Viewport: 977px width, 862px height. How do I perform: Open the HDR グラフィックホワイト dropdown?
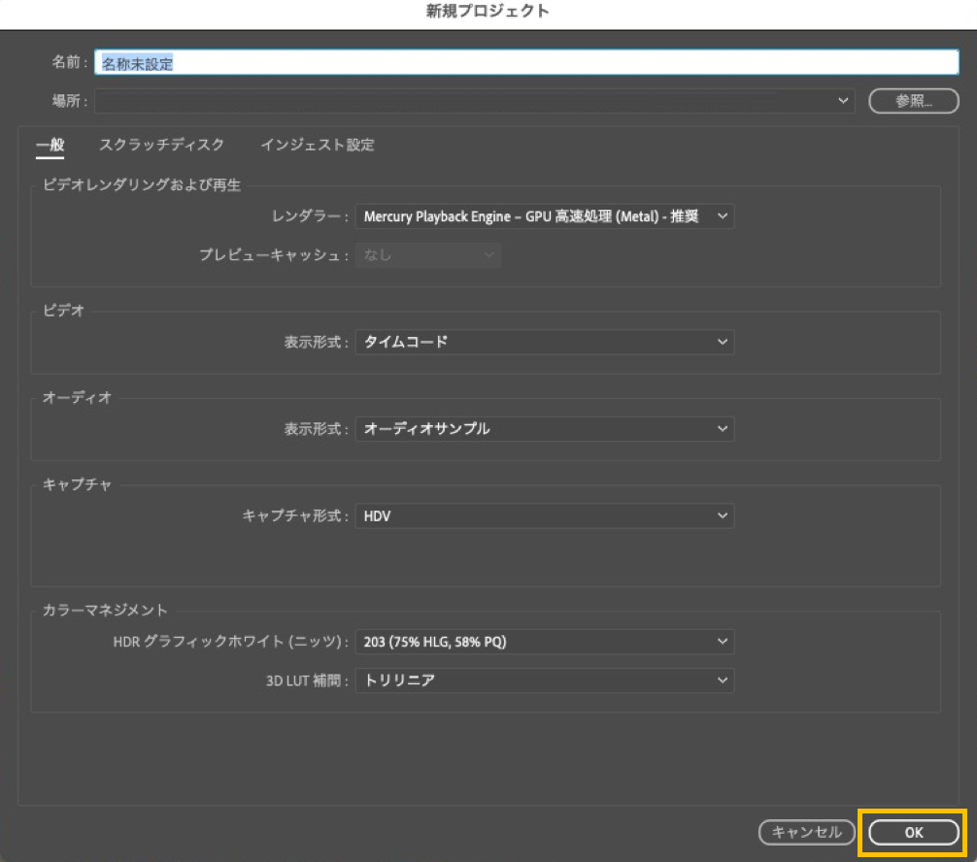tap(545, 643)
